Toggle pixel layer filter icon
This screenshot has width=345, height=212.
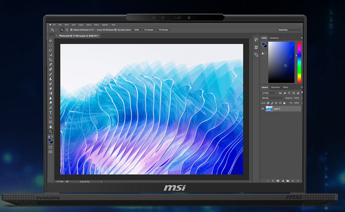click(280, 93)
